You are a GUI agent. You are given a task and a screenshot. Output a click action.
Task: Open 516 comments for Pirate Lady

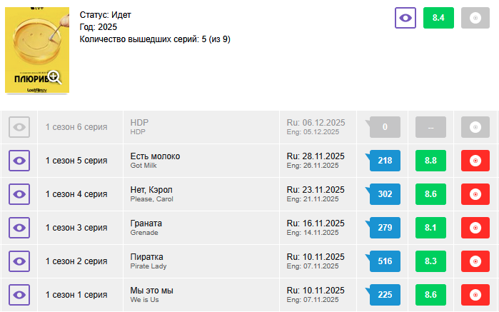click(x=385, y=261)
